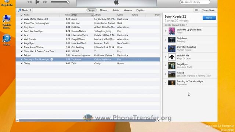Open the list view options icon
The image size is (235, 132).
(x=196, y=10)
